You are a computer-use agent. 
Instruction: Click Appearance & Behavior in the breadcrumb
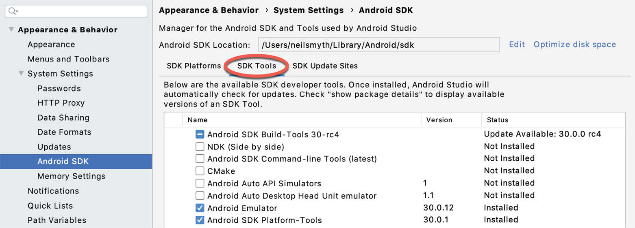[209, 11]
